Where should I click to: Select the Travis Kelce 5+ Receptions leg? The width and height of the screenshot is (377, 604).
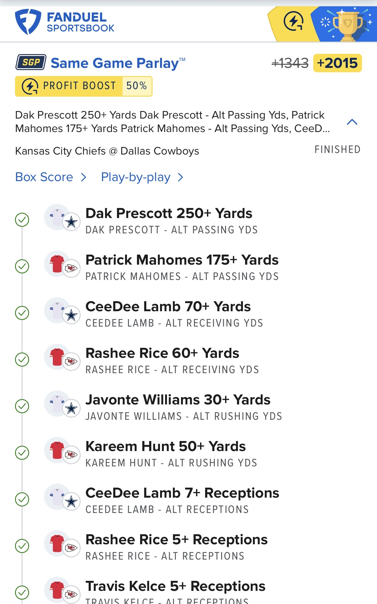tap(175, 586)
